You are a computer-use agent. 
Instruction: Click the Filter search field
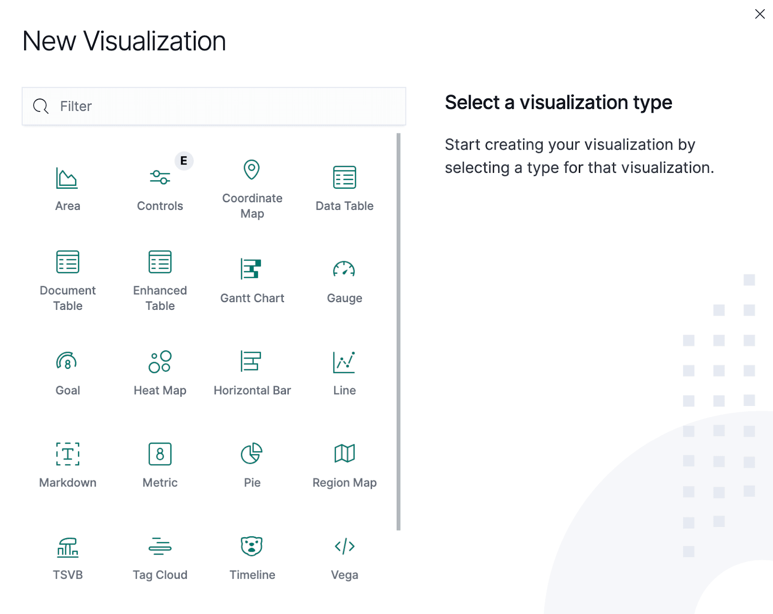pos(214,106)
